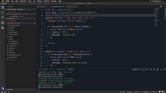This screenshot has height=93, width=166.
Task: Open userController.js in file tree
Action: coord(15,25)
